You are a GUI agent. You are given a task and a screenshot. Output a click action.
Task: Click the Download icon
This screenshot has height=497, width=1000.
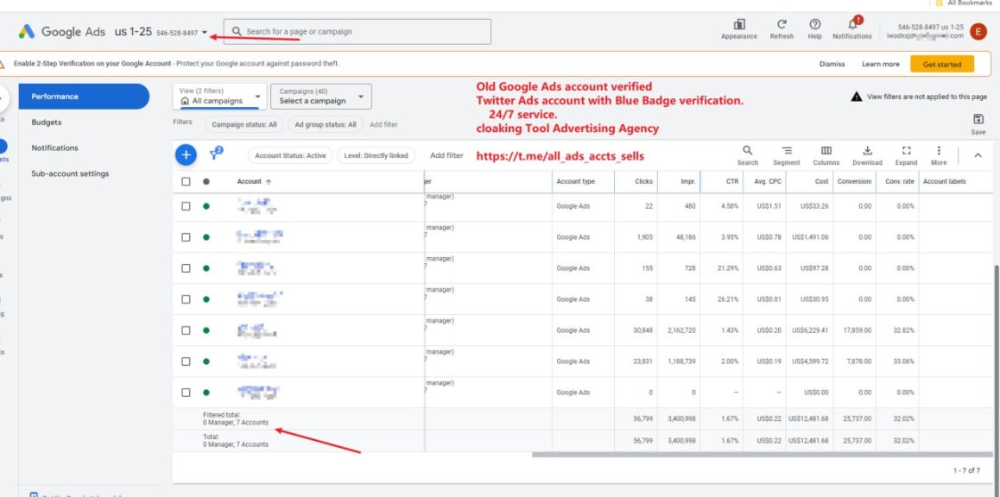(x=867, y=150)
